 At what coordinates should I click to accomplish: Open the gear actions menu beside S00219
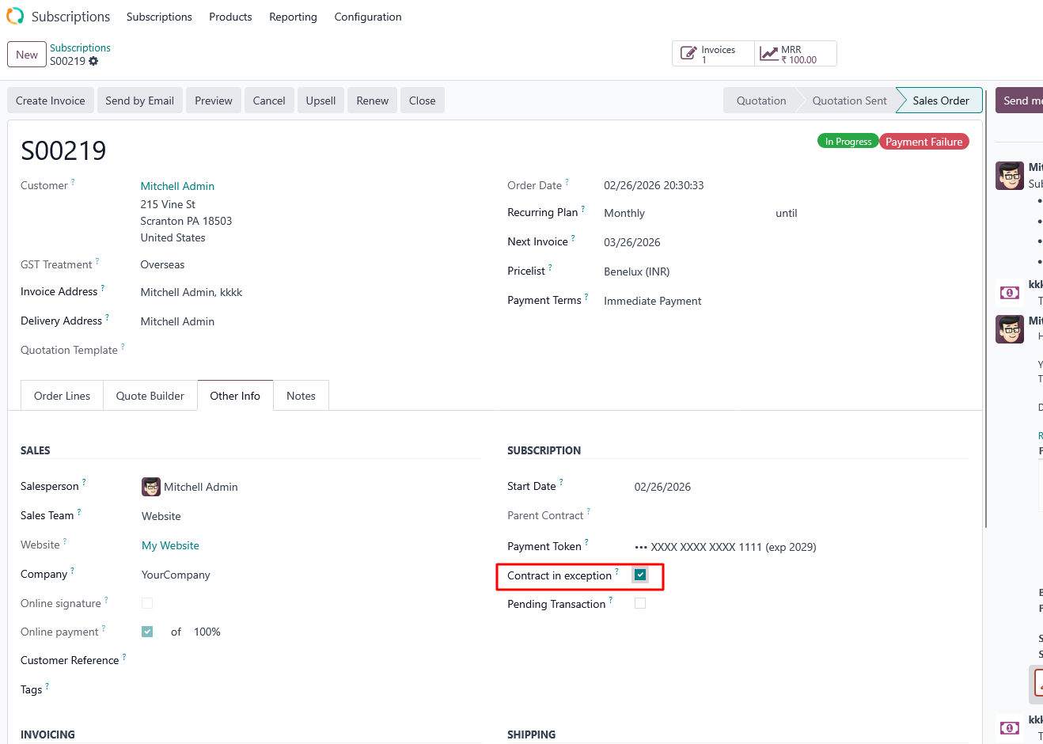(x=93, y=61)
